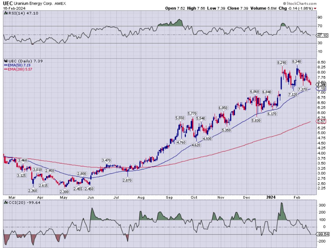
Task: Click the 2.300 May low label
Action: click(x=64, y=192)
